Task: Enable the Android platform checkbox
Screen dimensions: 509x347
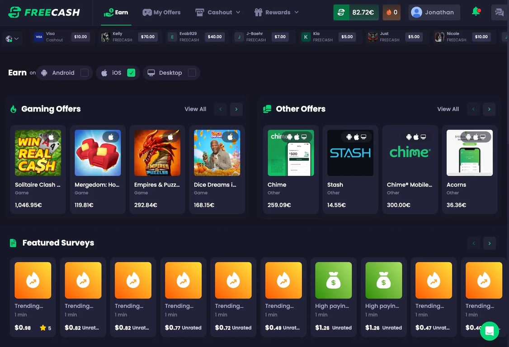Action: 85,73
